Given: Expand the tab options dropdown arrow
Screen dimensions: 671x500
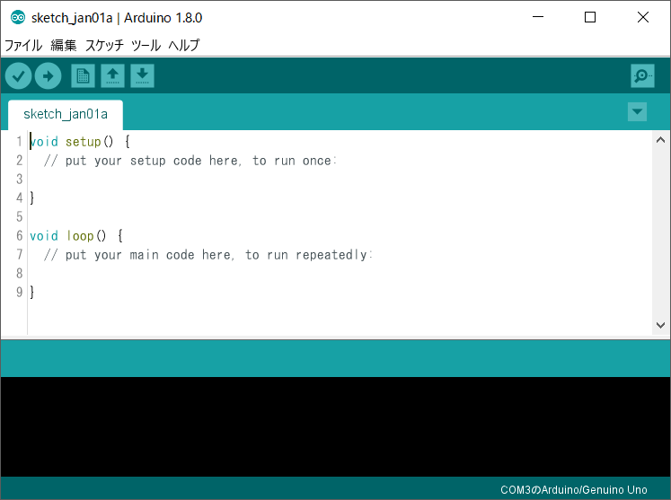Looking at the screenshot, I should click(637, 112).
